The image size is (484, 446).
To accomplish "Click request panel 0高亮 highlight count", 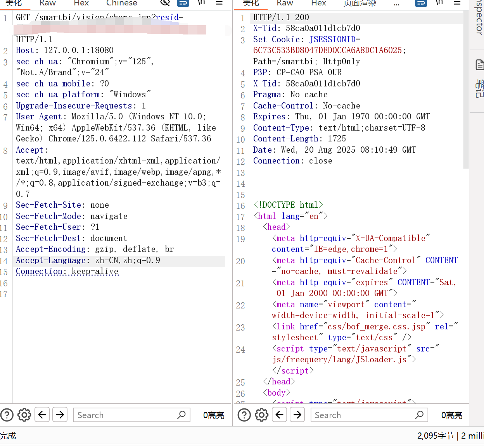I will click(x=214, y=415).
